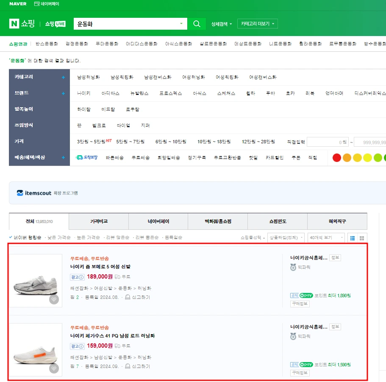Viewport: 386px width, 382px height.
Task: Select the N 도착보장 filter
Action: coord(87,157)
